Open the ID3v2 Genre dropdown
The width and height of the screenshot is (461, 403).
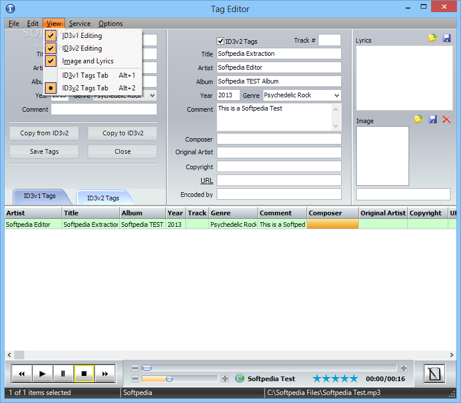tap(337, 95)
